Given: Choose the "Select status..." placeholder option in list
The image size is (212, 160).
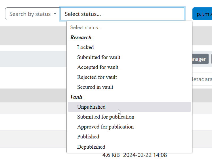Looking at the screenshot, I should click(86, 28).
